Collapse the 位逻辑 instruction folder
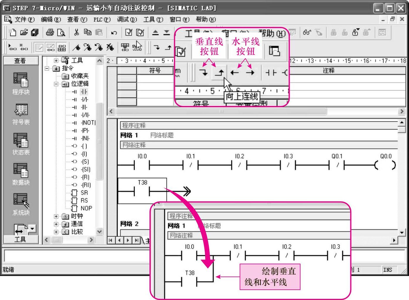 tap(56, 84)
